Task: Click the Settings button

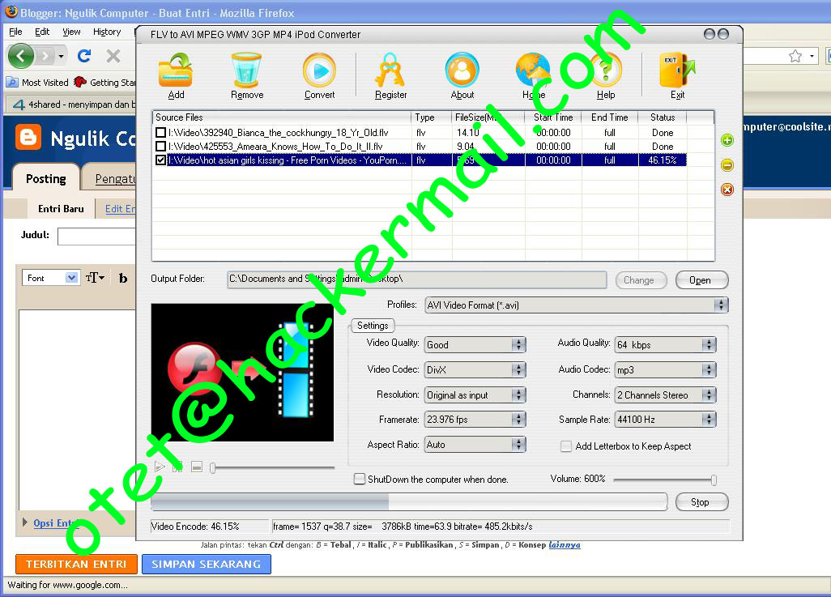Action: (373, 326)
